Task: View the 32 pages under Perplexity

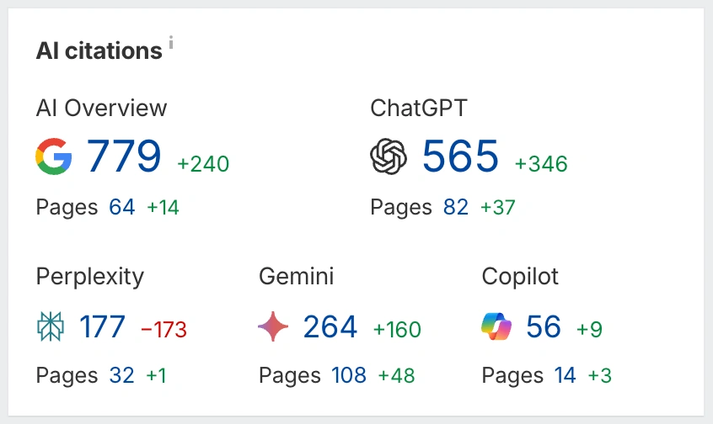Action: pyautogui.click(x=122, y=375)
